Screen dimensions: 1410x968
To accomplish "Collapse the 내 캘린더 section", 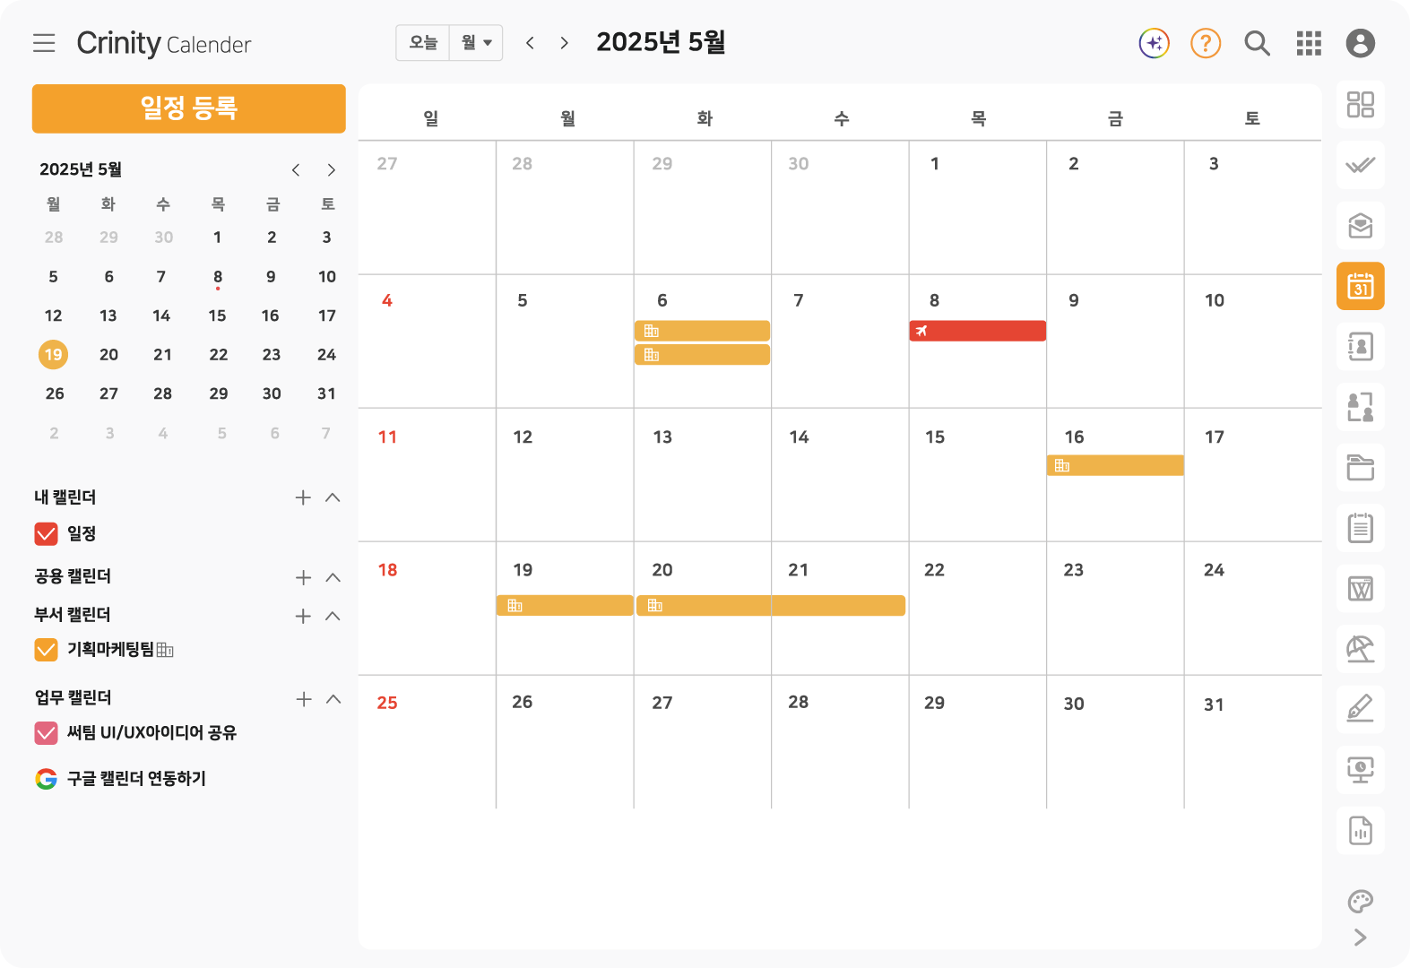I will pyautogui.click(x=333, y=497).
